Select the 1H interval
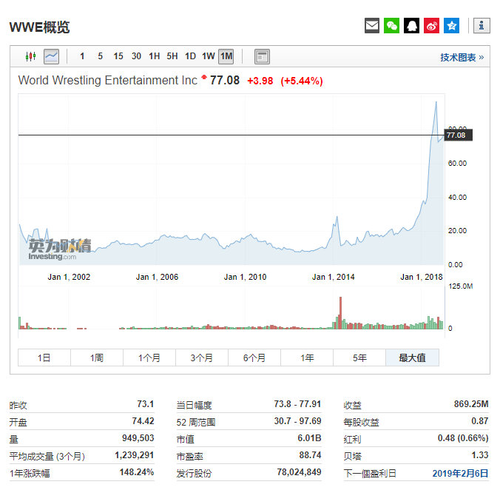500x490 pixels. tap(155, 56)
